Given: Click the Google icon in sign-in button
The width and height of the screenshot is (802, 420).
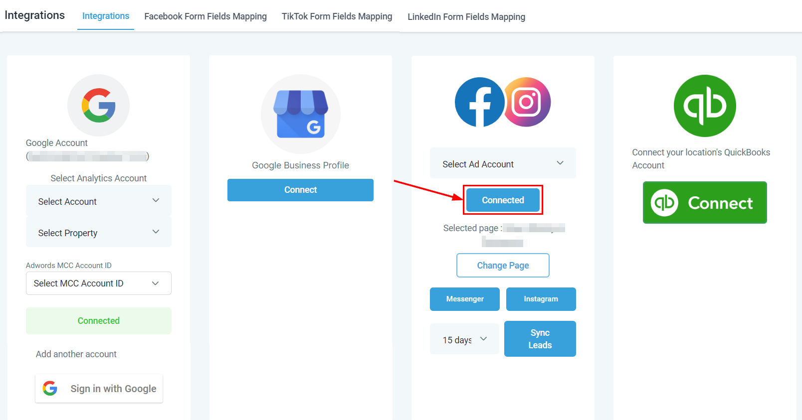Looking at the screenshot, I should [50, 388].
